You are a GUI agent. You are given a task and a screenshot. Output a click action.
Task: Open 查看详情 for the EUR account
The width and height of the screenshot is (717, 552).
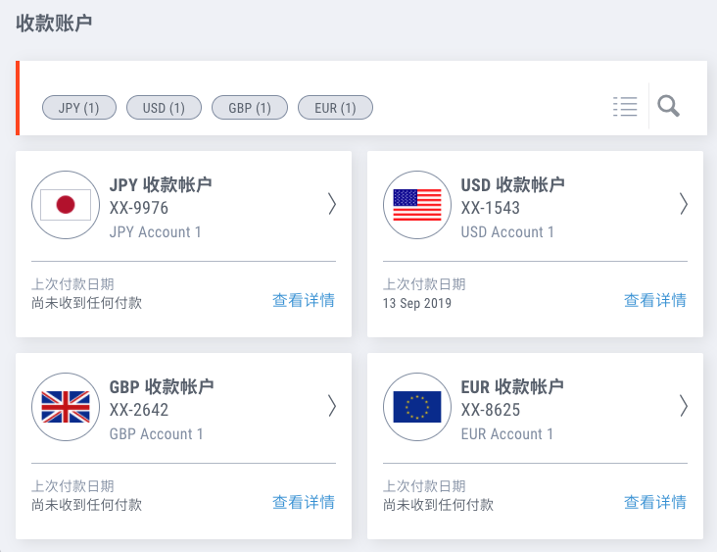(655, 503)
